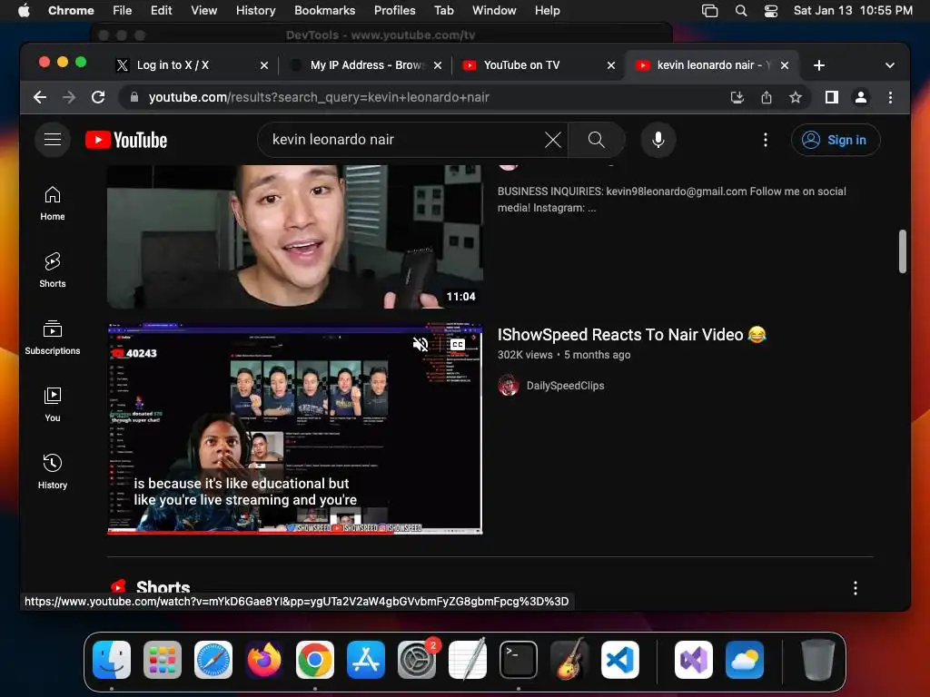Open Safari from the Dock
Image resolution: width=930 pixels, height=697 pixels.
(x=213, y=660)
